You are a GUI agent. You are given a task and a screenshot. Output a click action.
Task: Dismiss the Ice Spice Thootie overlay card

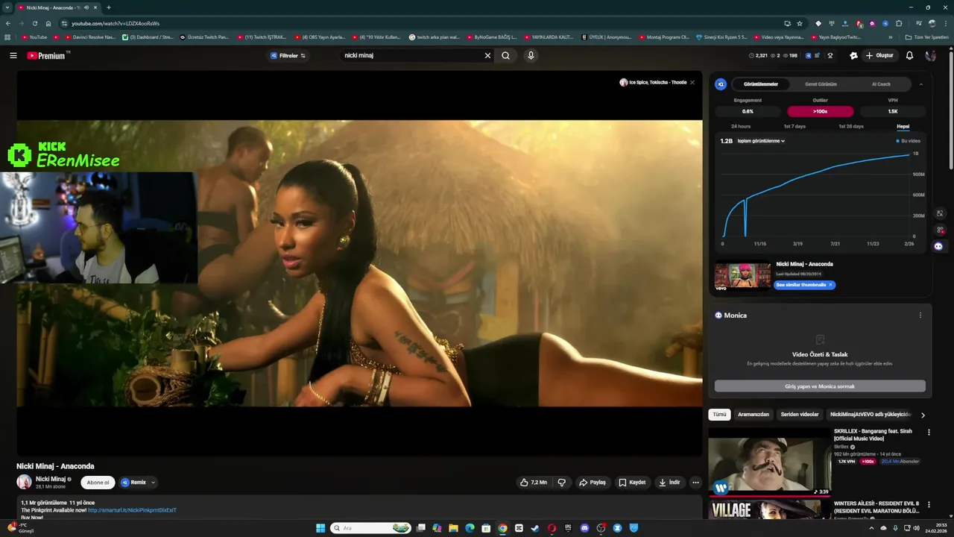(692, 82)
